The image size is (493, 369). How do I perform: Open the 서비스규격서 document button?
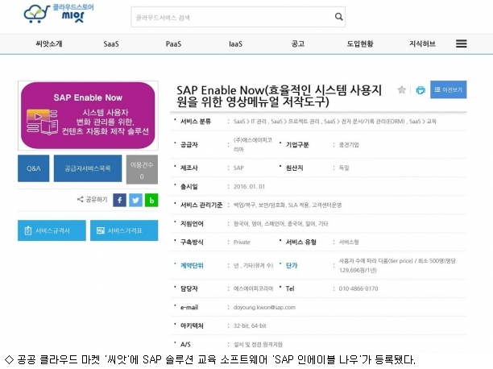tap(52, 230)
